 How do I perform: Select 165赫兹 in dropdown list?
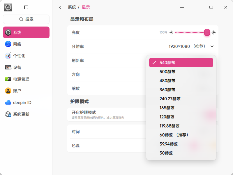(x=181, y=108)
